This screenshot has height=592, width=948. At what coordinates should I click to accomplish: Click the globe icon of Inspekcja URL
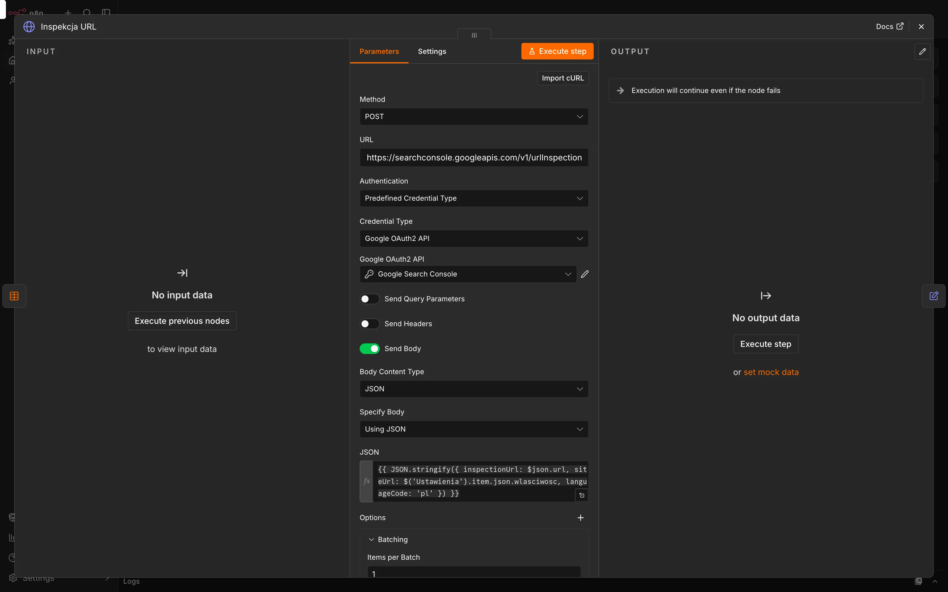[x=29, y=27]
